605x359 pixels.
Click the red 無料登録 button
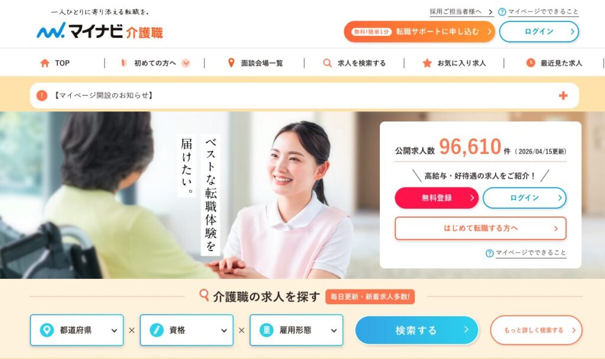(437, 198)
